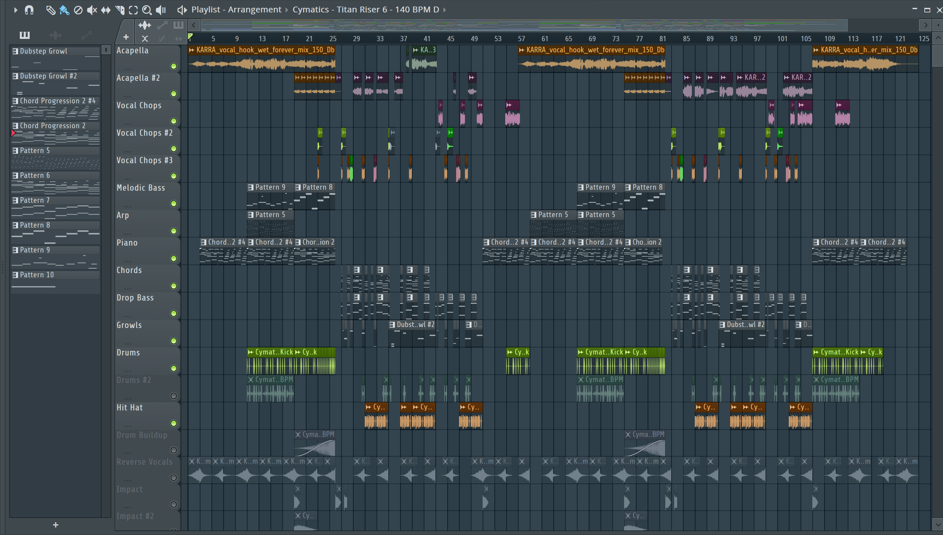This screenshot has width=943, height=535.
Task: Toggle audio clip focus waveform icon
Action: (x=144, y=26)
